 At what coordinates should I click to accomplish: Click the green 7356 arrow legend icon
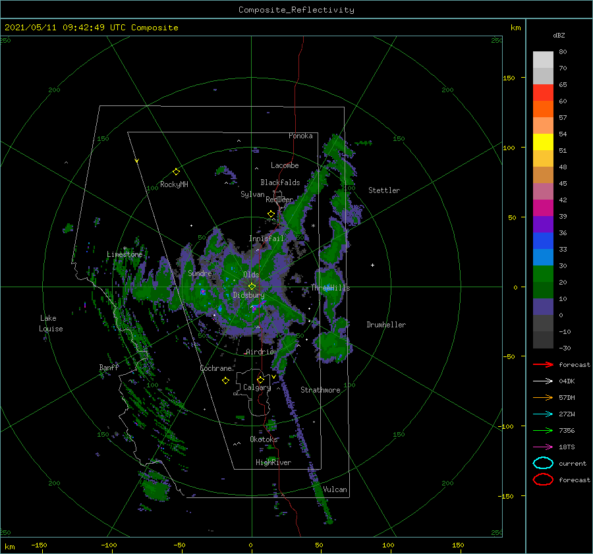click(543, 430)
